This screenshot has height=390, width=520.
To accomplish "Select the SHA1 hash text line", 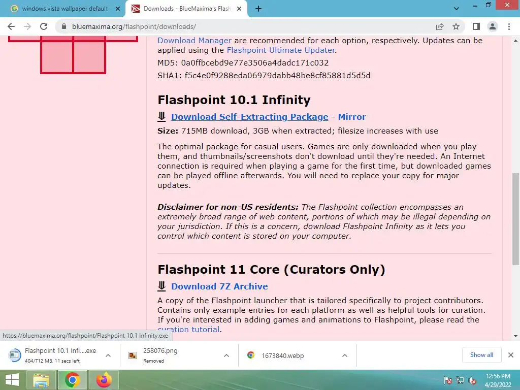I will [x=264, y=76].
